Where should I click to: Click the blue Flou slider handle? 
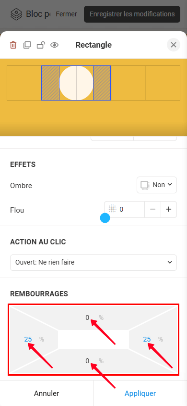click(x=105, y=218)
